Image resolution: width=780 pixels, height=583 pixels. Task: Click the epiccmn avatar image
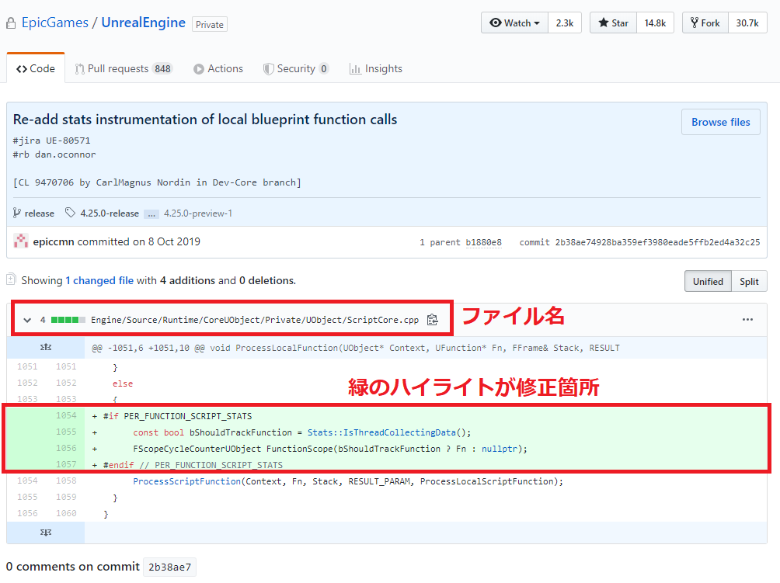20,241
